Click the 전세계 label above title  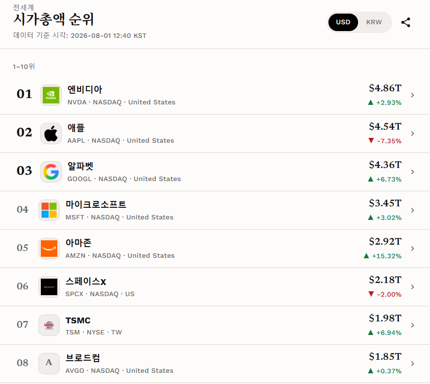click(x=24, y=7)
